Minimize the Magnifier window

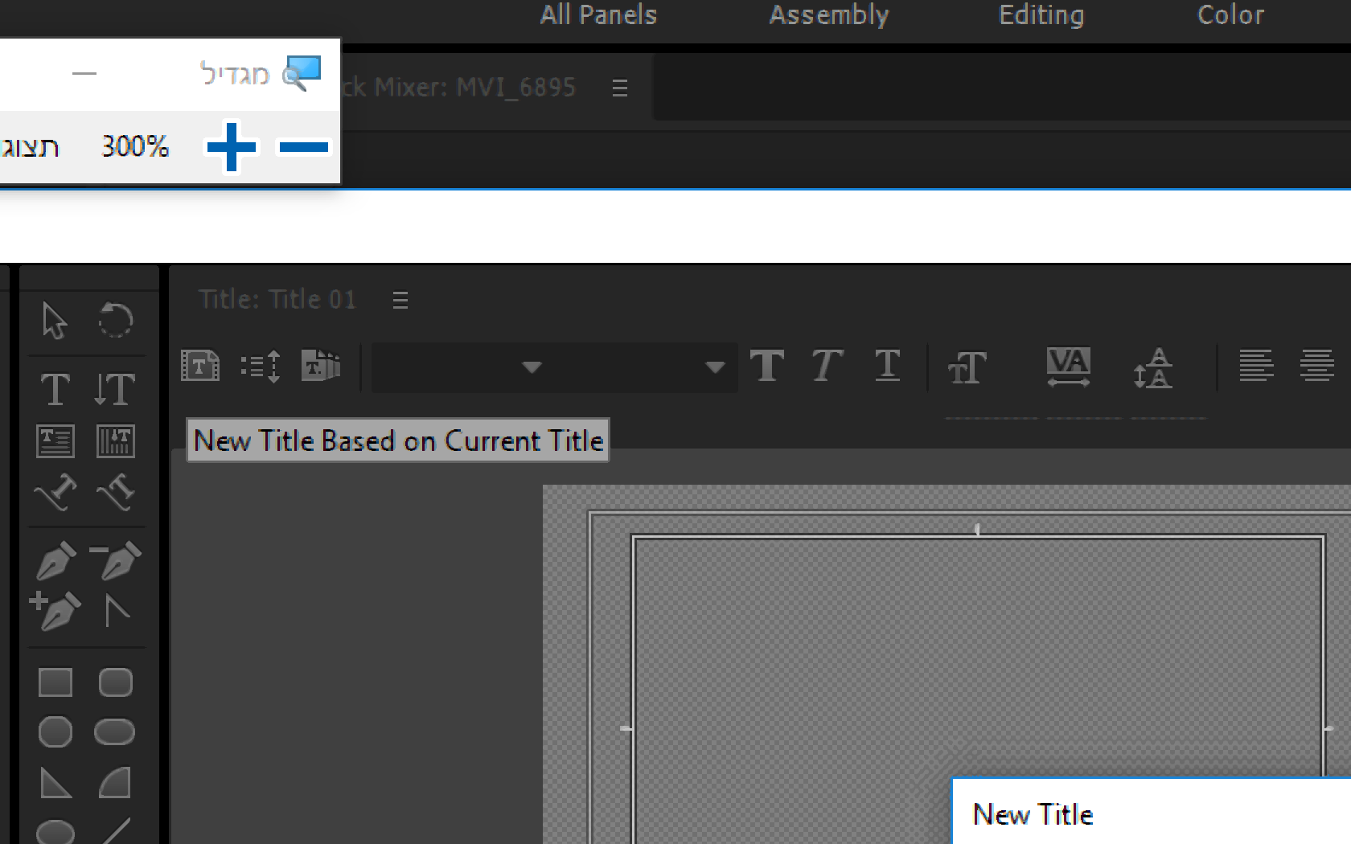(x=84, y=74)
